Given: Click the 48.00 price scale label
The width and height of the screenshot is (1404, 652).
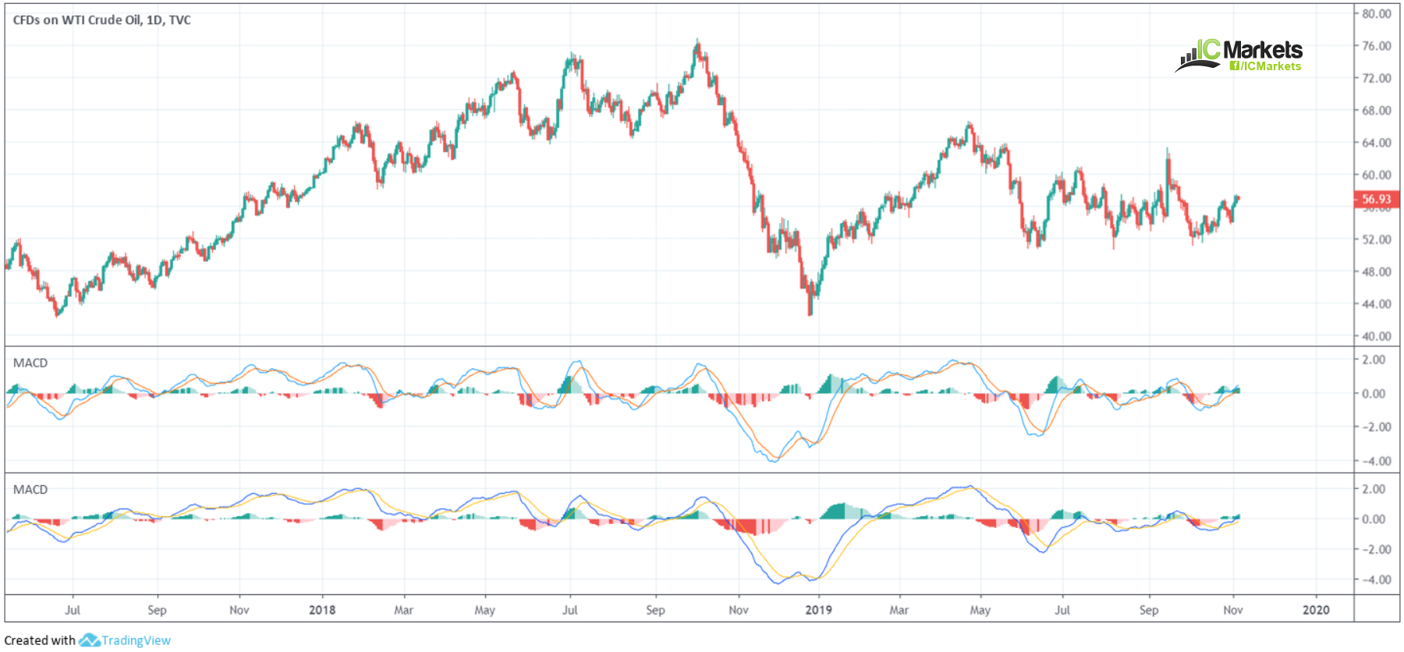Looking at the screenshot, I should tap(1377, 272).
